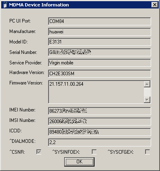160x171 pixels.
Task: Click the MDMA title bar app icon
Action: pos(5,5)
